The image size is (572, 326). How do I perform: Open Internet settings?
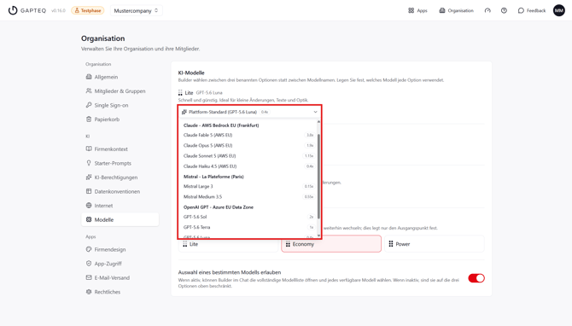(120, 206)
